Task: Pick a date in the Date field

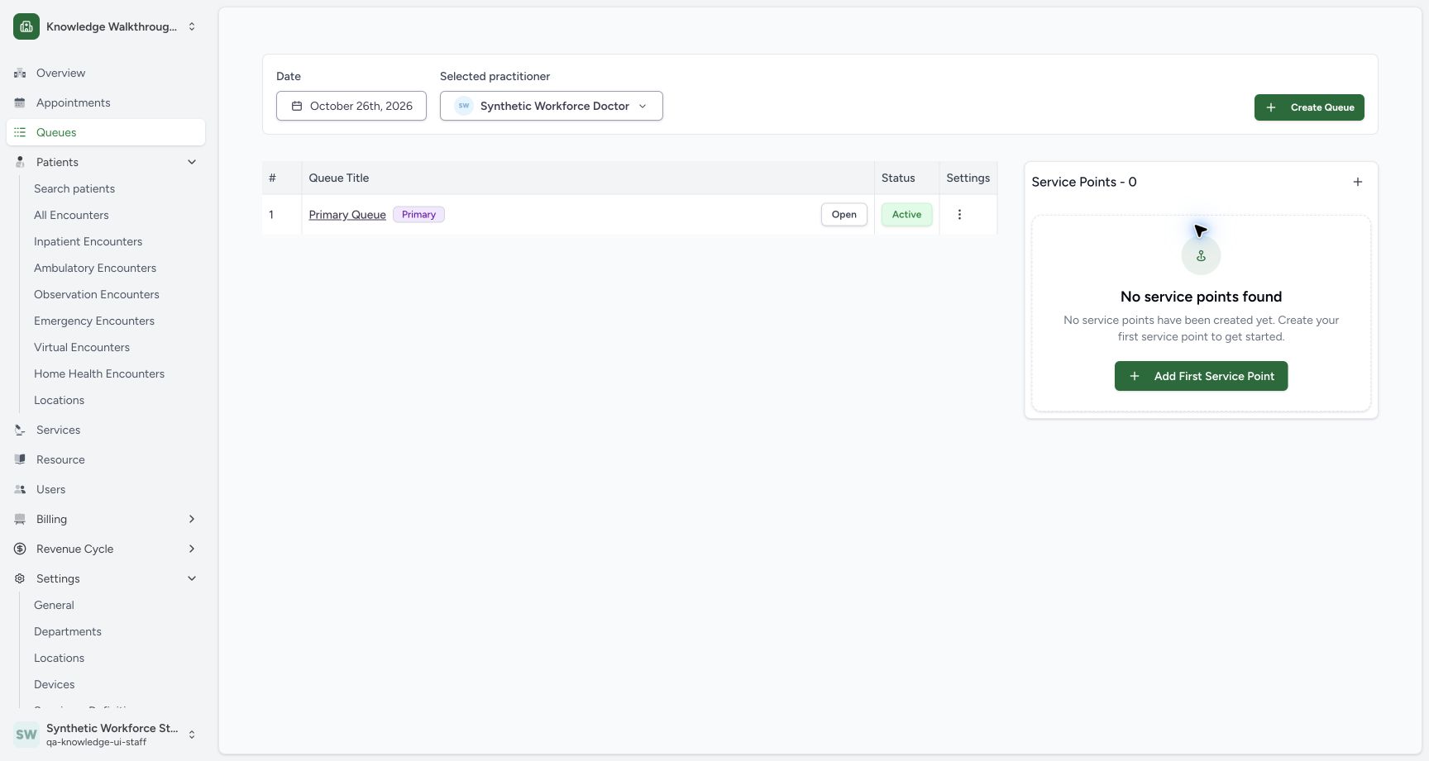Action: (351, 106)
